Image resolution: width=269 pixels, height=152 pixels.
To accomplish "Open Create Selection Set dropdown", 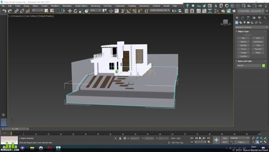I will click(160, 11).
